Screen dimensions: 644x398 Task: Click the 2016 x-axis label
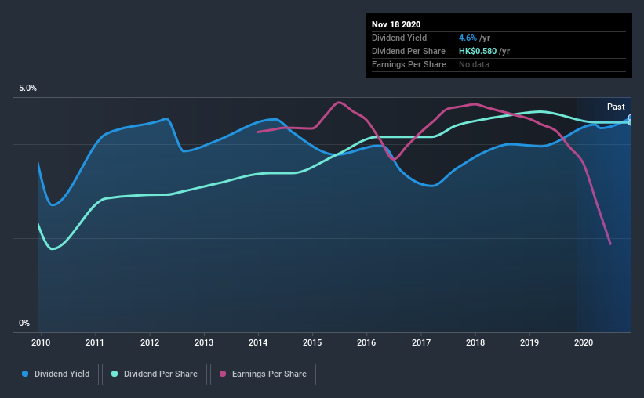coord(366,342)
